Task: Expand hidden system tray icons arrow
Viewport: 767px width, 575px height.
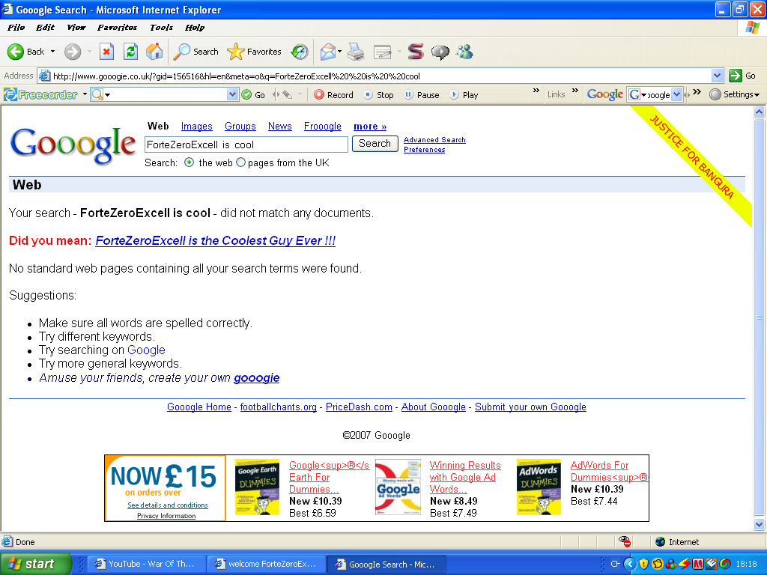Action: [630, 564]
